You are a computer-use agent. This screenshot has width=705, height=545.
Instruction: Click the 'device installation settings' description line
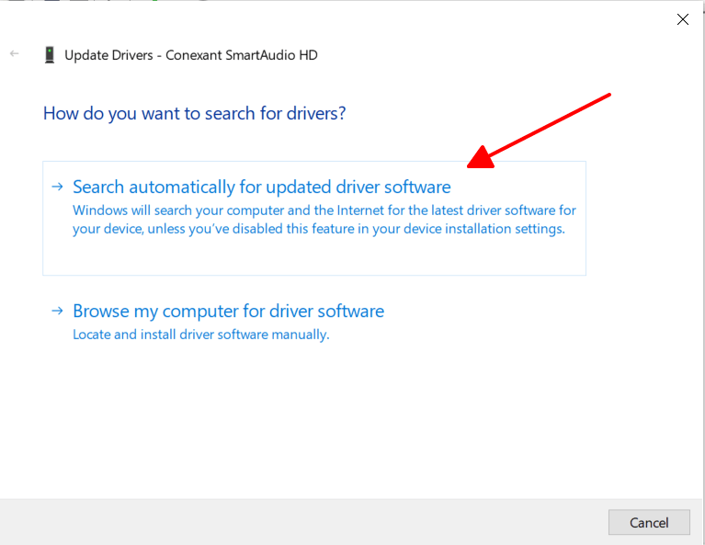318,229
